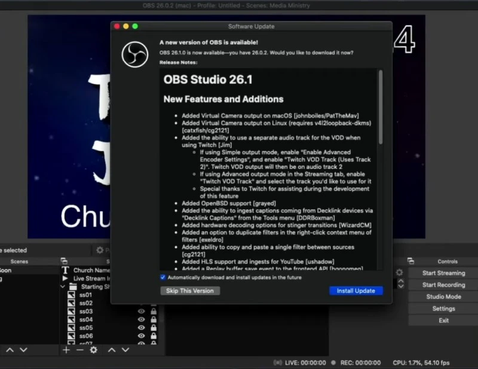Open source properties via the gear icon

pyautogui.click(x=94, y=349)
